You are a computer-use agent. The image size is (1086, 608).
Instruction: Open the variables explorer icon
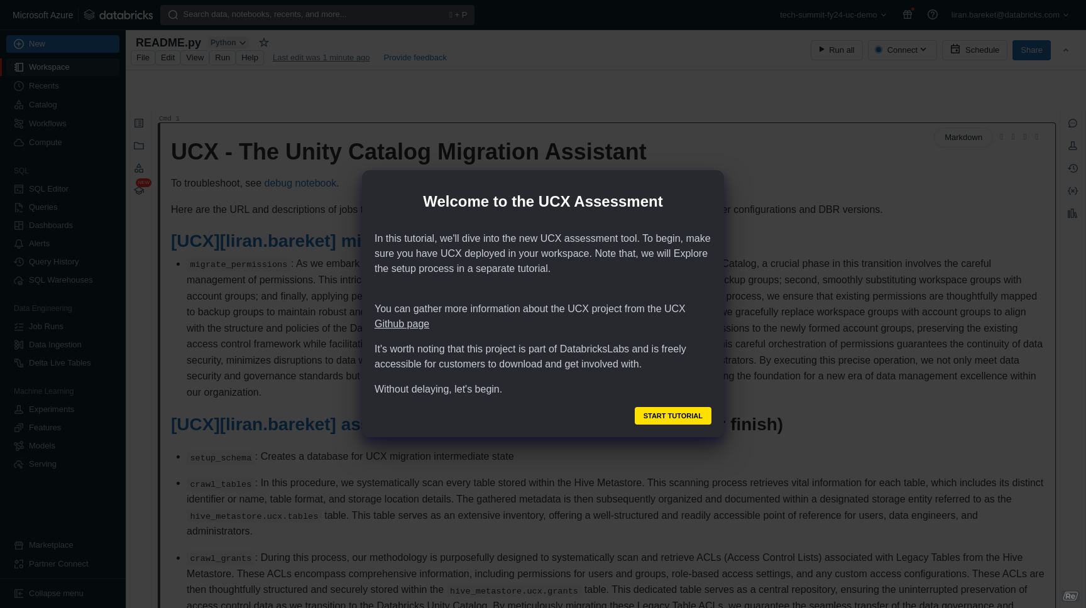1073,191
